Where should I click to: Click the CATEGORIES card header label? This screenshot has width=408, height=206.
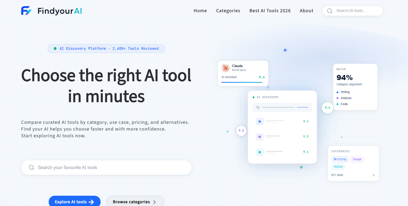tap(340, 151)
